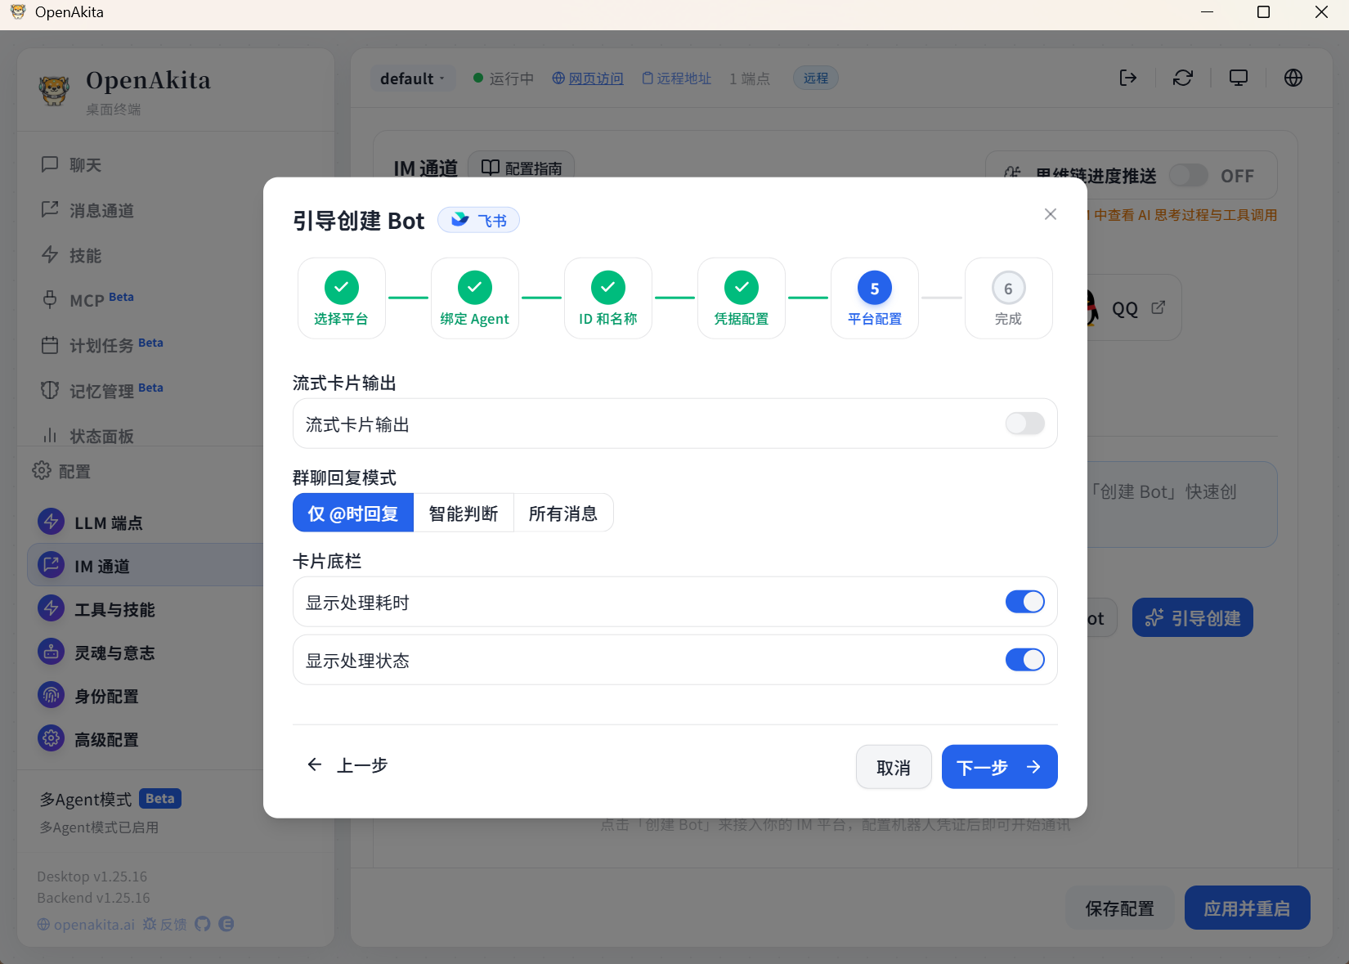Open 计划任务 scheduled tasks
Image resolution: width=1349 pixels, height=964 pixels.
(x=102, y=345)
